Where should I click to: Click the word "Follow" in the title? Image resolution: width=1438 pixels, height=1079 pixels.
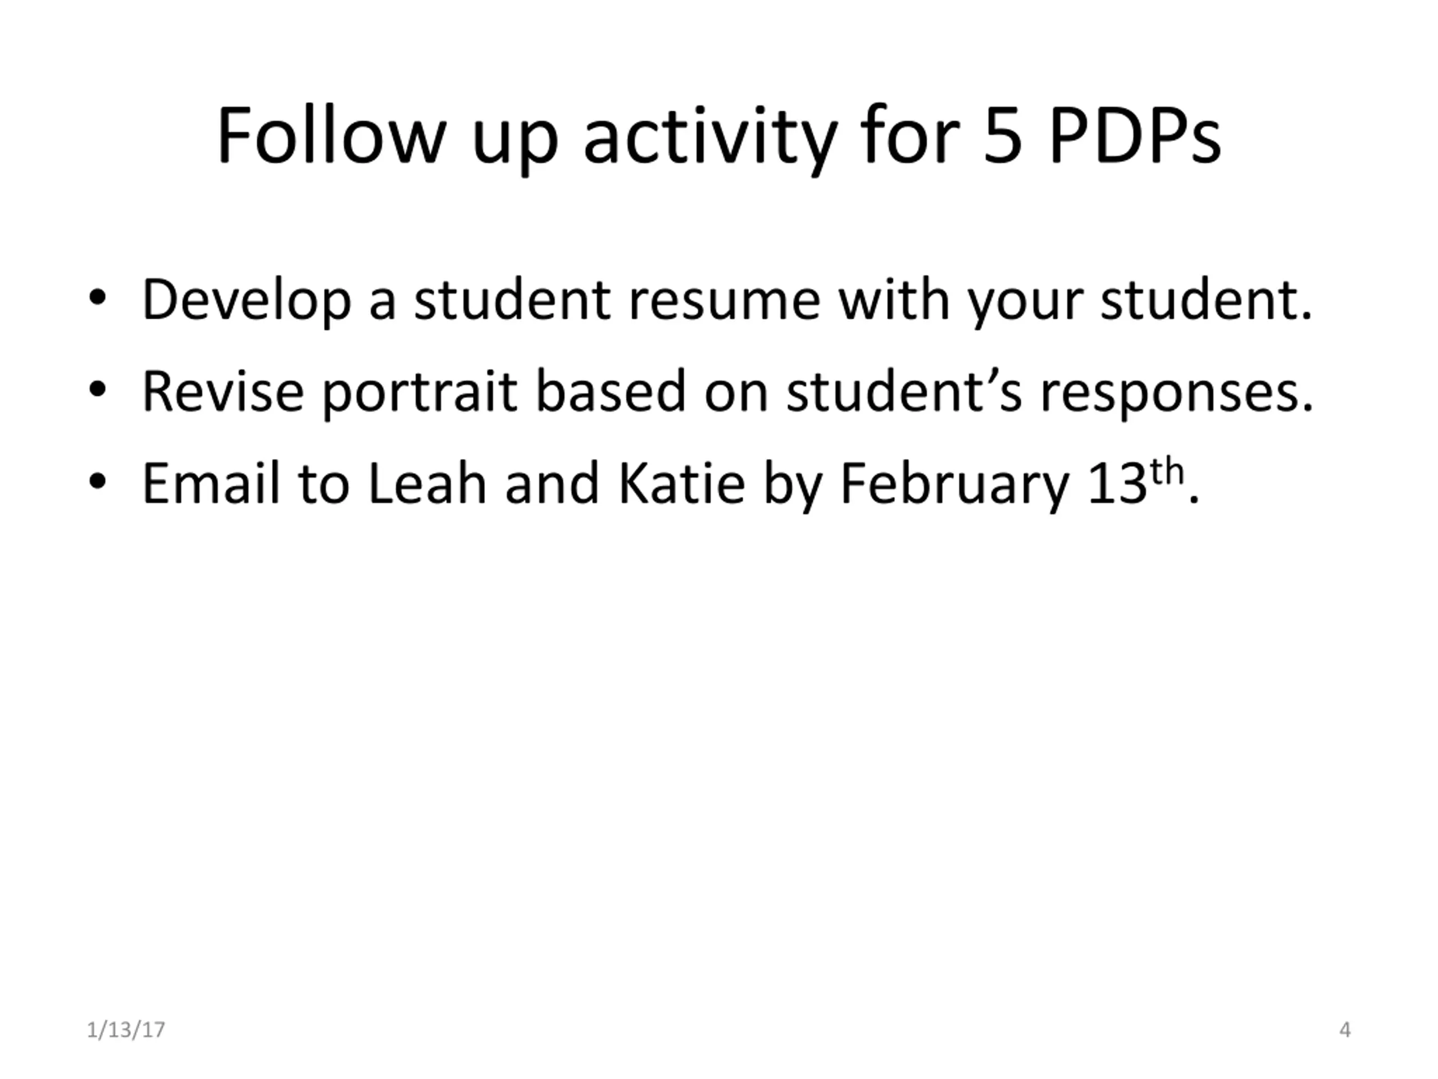coord(331,137)
